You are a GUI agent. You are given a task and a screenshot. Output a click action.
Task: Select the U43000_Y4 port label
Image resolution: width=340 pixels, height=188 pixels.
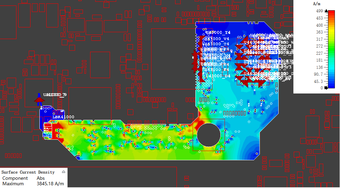218,33
